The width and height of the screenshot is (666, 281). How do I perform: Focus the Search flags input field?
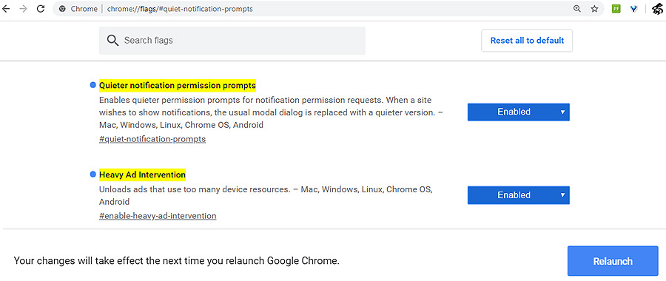(232, 41)
